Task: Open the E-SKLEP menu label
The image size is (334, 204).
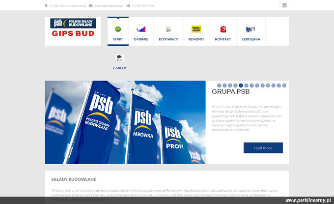Action: pos(119,68)
